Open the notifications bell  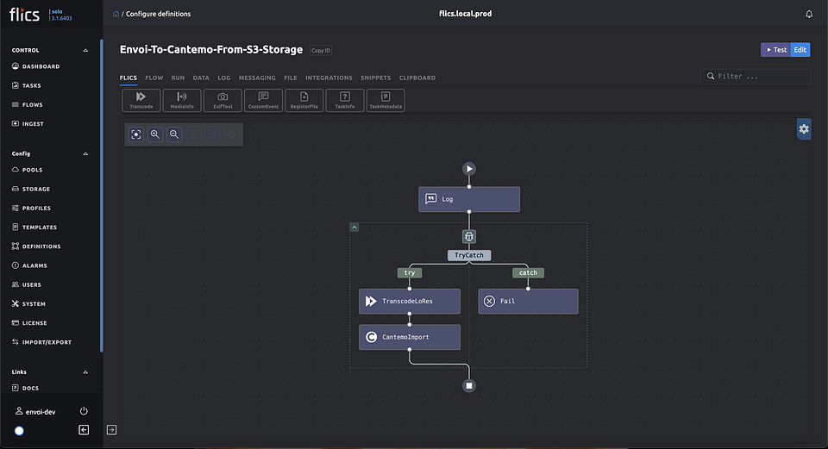(809, 15)
